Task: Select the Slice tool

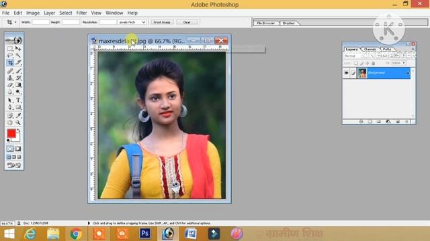Action: point(18,62)
